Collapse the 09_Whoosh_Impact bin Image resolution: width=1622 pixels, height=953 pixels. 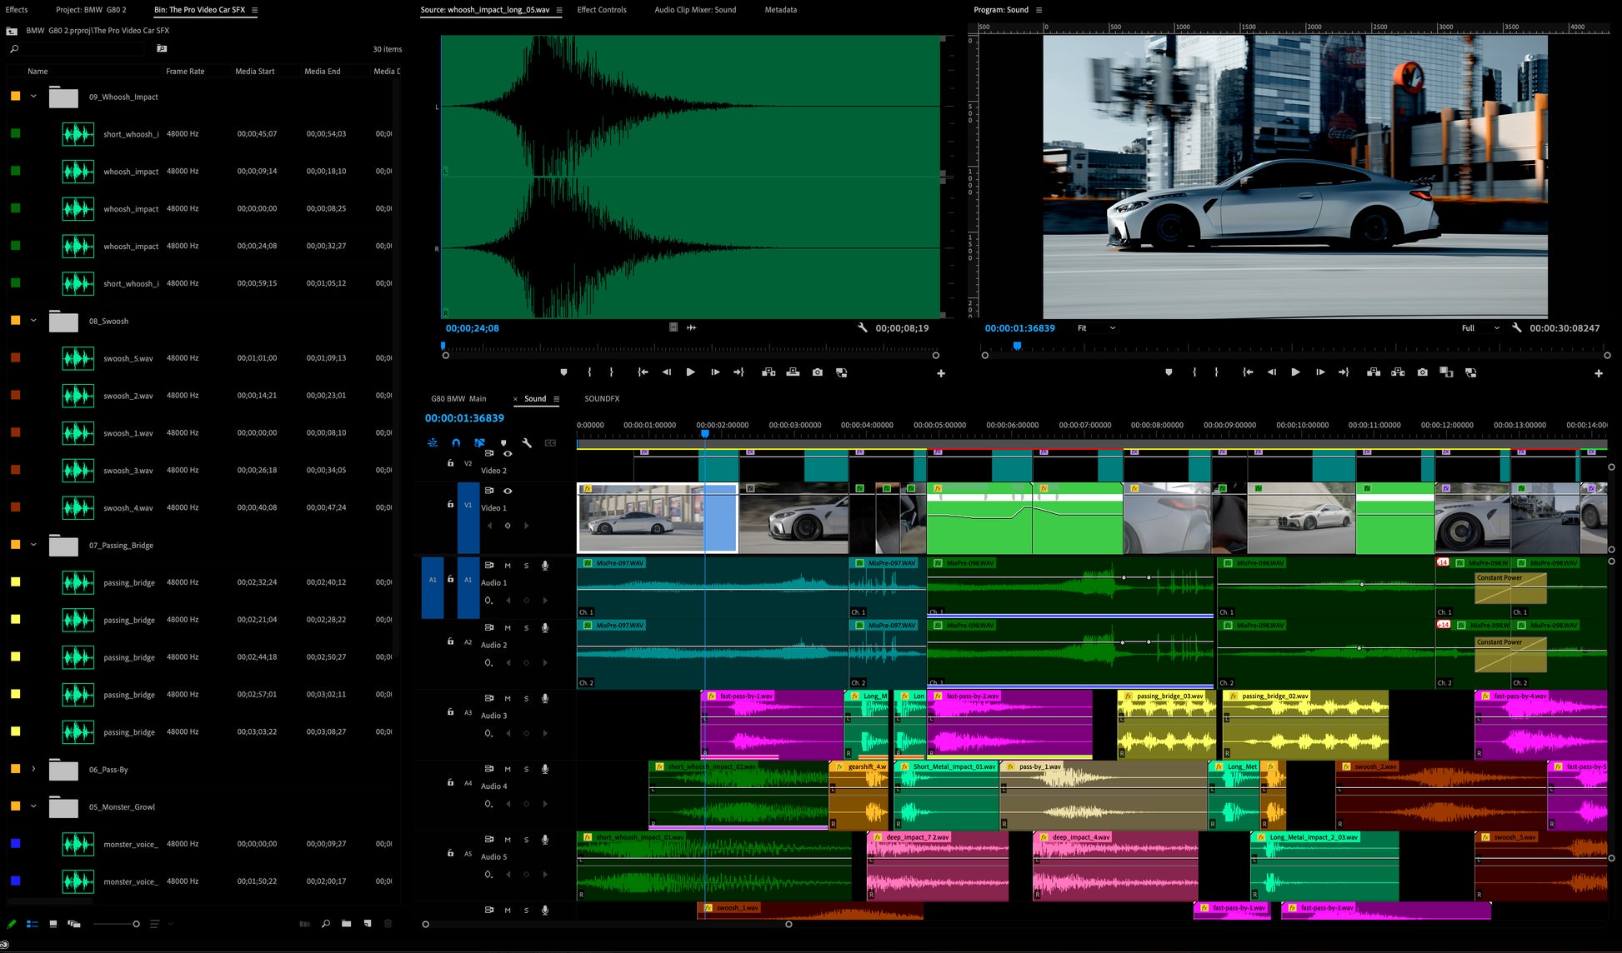[33, 97]
